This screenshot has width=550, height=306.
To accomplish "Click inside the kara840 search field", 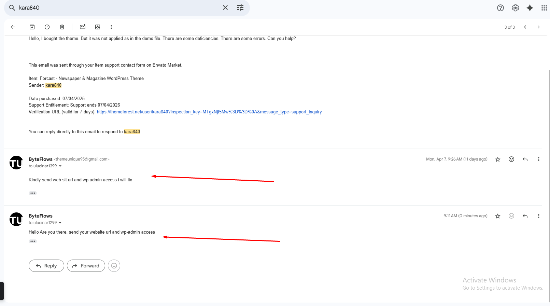I will coord(118,8).
